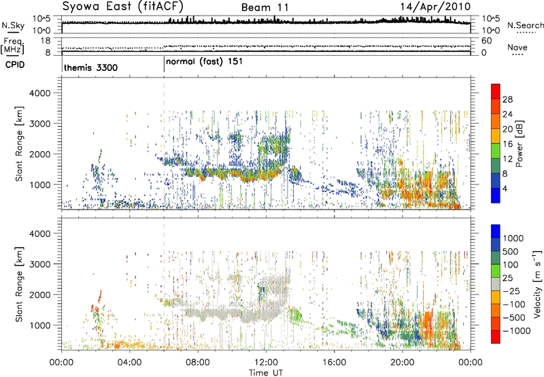Viewport: 544px width, 377px height.
Task: Click the '16' tick on the power colorbar
Action: (x=507, y=144)
